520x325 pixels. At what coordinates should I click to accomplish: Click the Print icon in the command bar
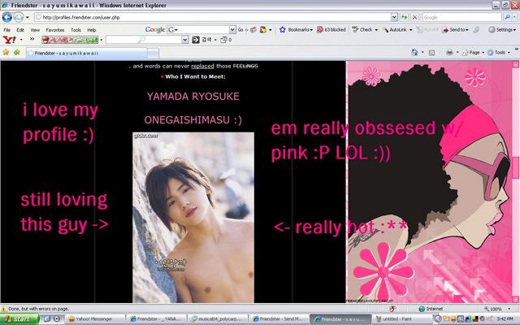tap(449, 52)
